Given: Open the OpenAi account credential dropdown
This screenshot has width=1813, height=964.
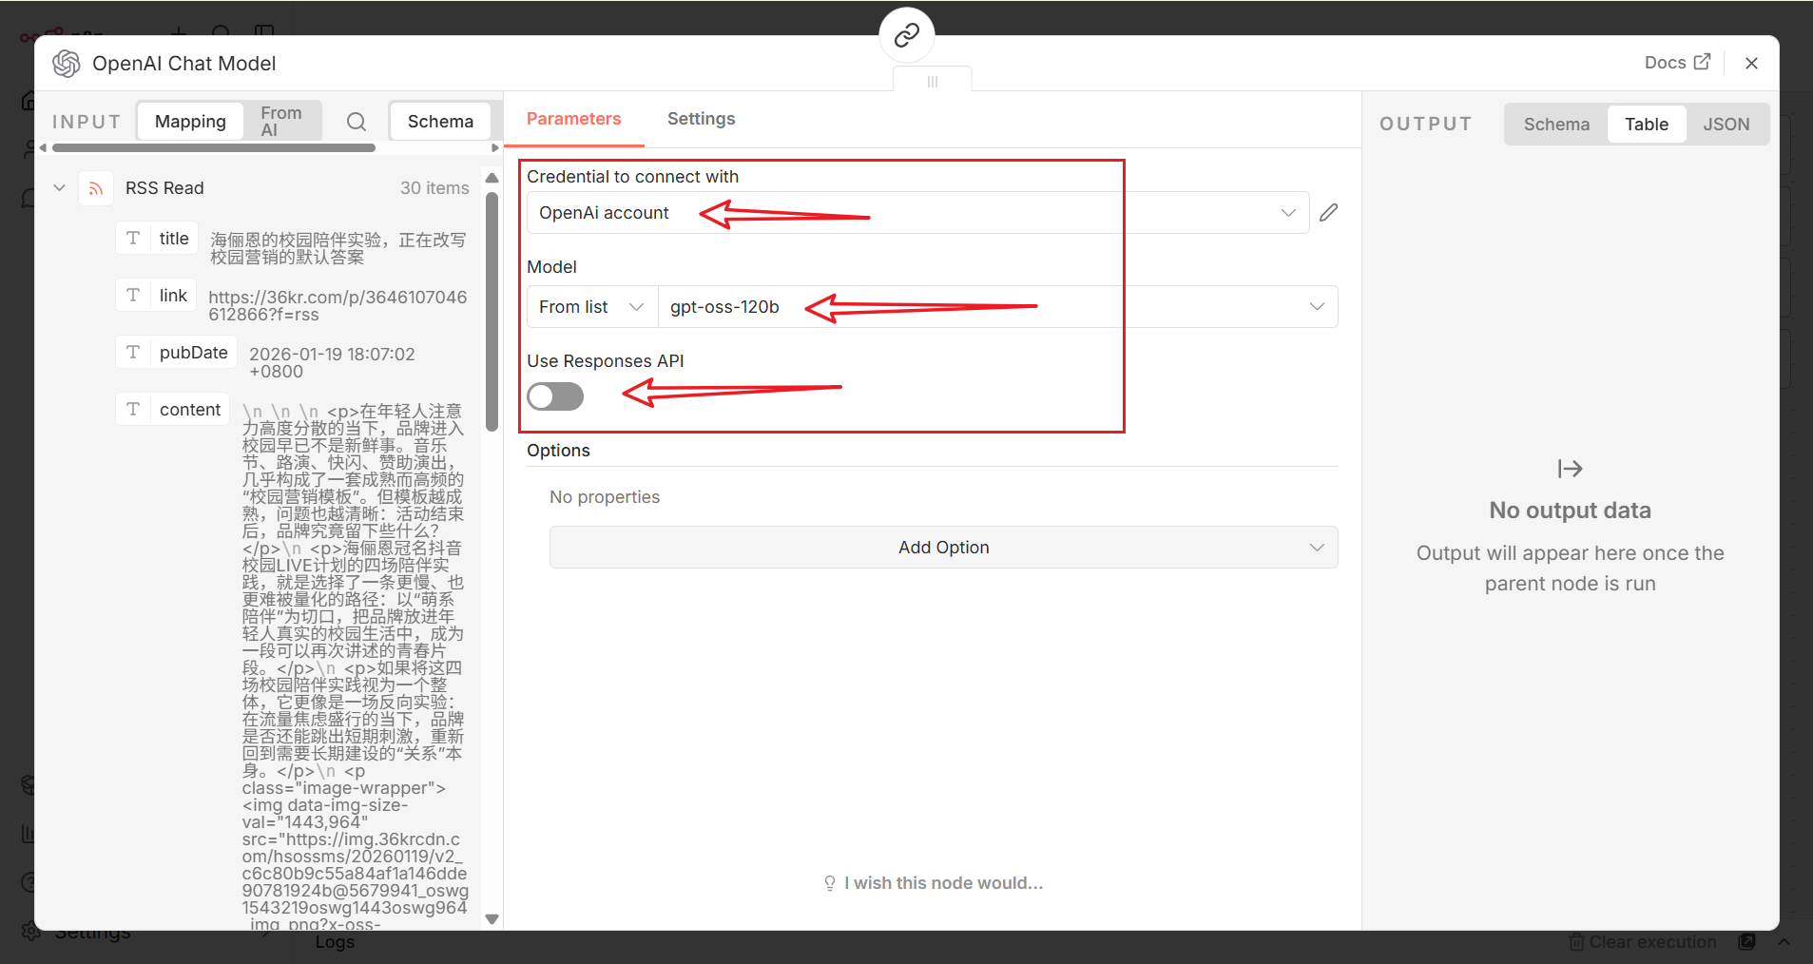Looking at the screenshot, I should coord(917,213).
